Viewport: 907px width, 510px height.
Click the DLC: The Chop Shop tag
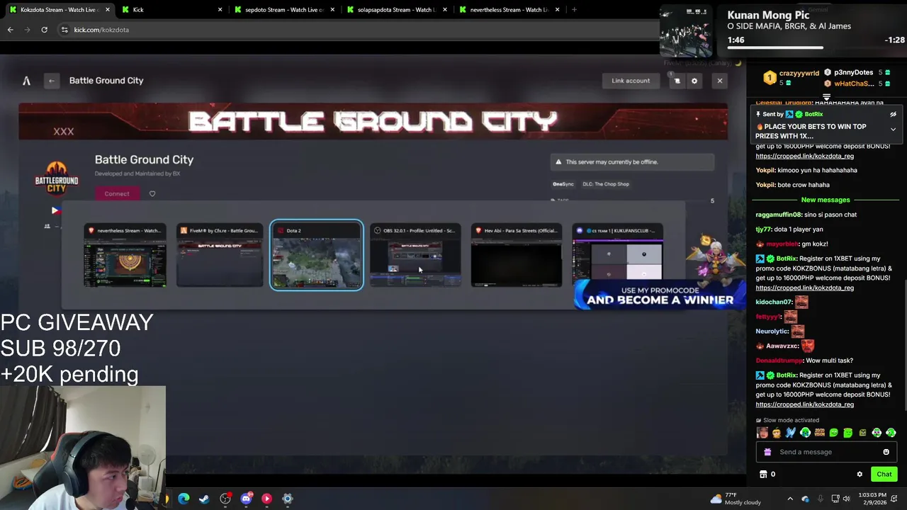point(606,184)
